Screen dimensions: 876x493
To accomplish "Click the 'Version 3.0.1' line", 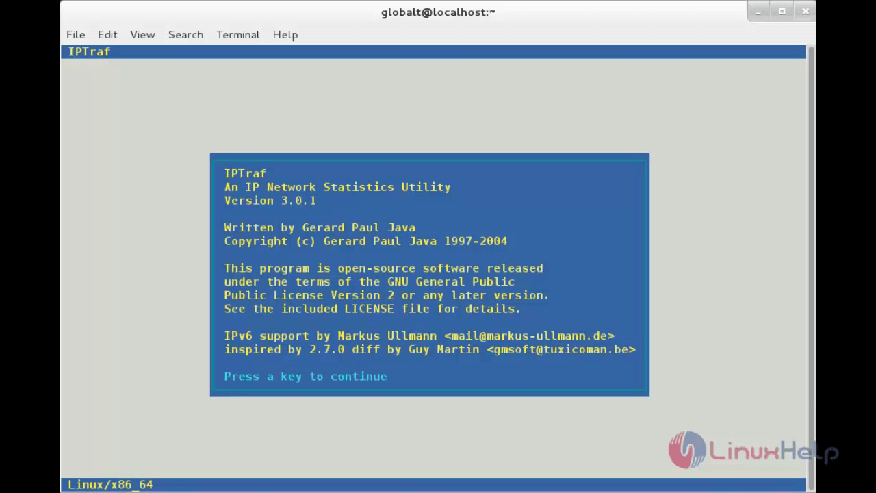I will click(270, 201).
